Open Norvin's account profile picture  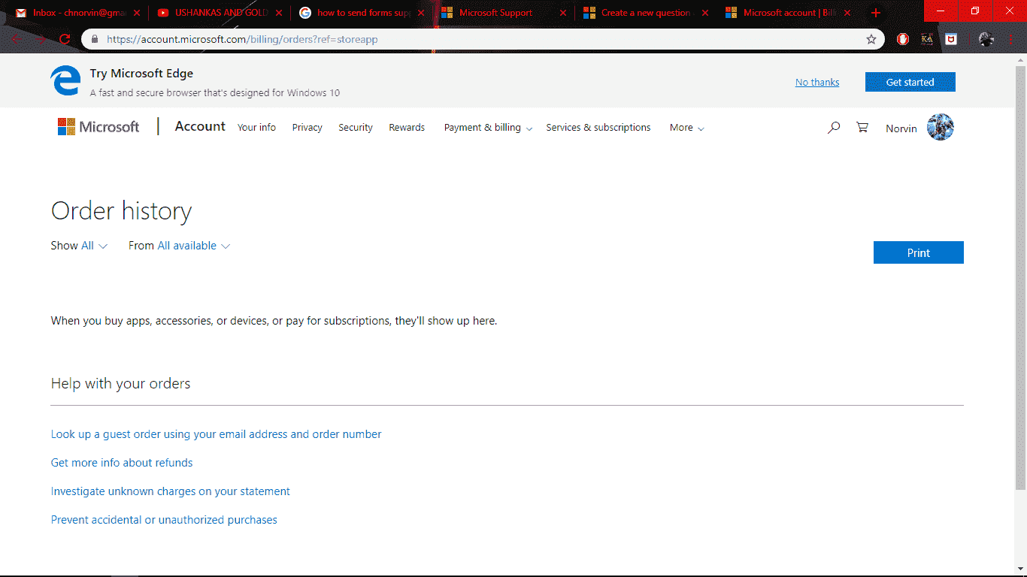(x=941, y=127)
